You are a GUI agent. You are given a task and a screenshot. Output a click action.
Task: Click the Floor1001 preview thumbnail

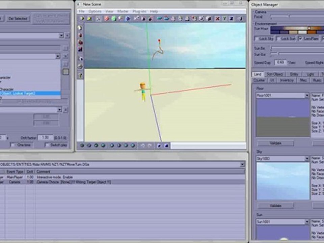(x=283, y=118)
